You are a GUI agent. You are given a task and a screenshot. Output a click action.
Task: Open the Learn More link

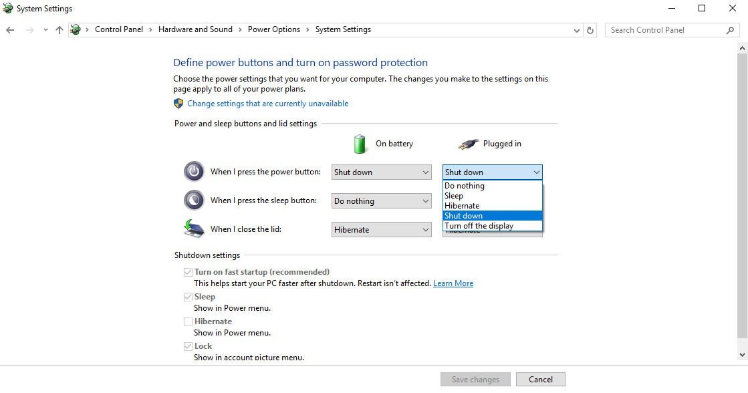click(x=453, y=283)
